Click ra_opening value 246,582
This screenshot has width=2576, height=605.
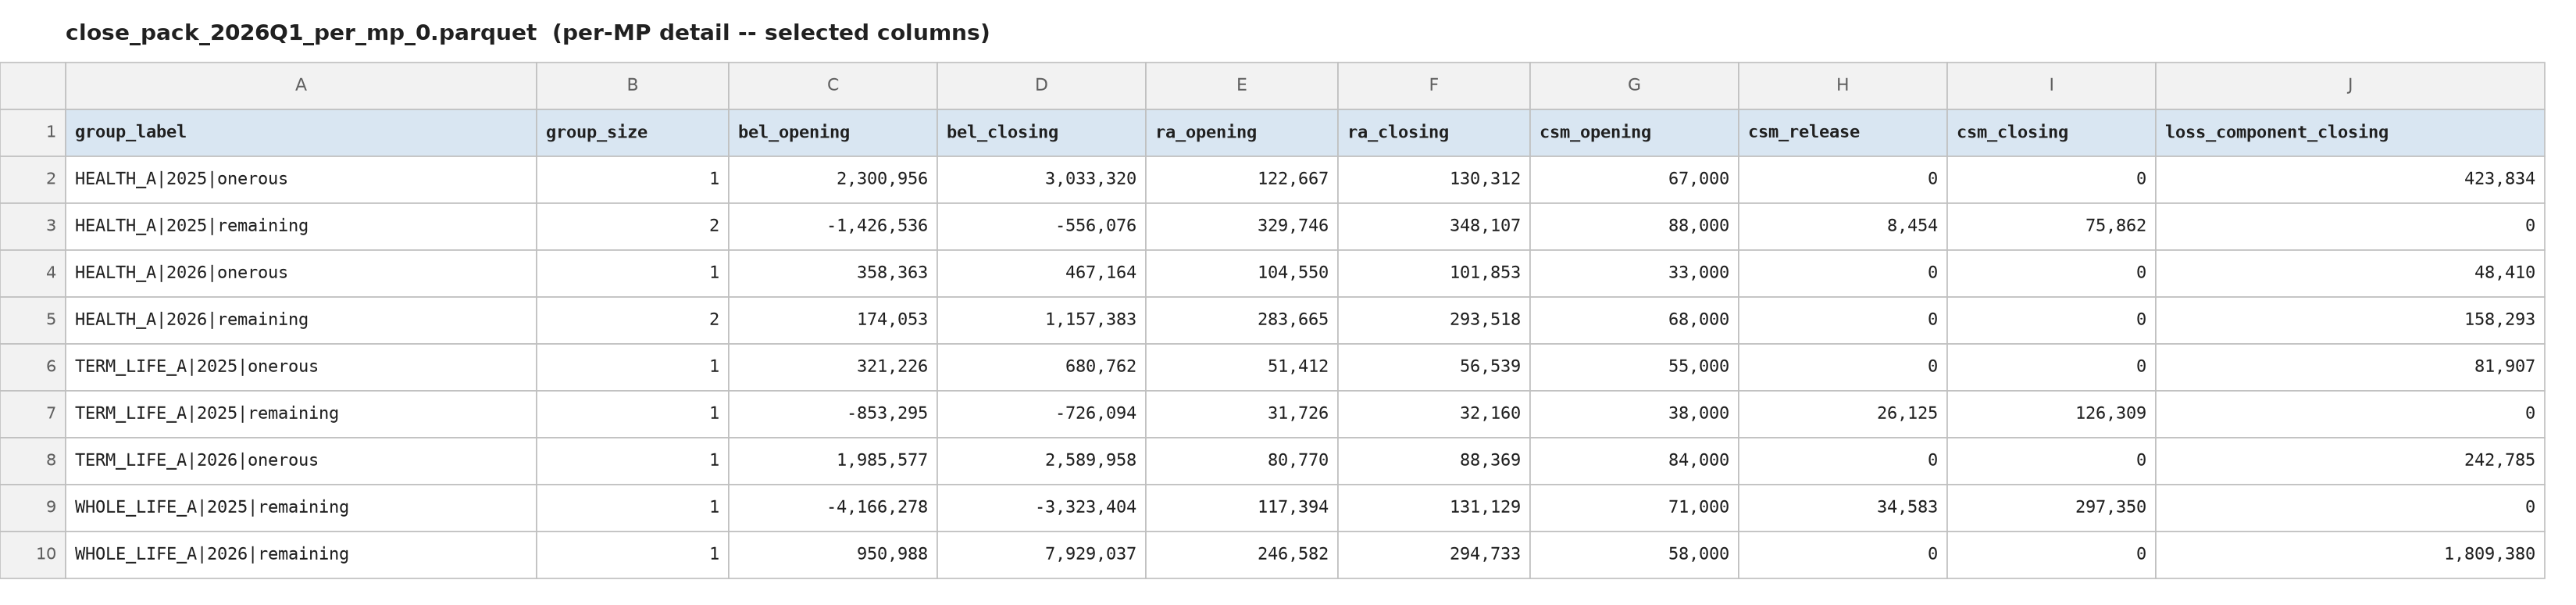(x=1242, y=556)
